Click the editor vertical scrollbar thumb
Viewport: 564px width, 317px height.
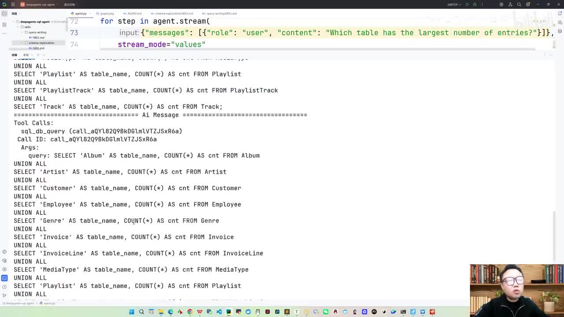click(554, 44)
